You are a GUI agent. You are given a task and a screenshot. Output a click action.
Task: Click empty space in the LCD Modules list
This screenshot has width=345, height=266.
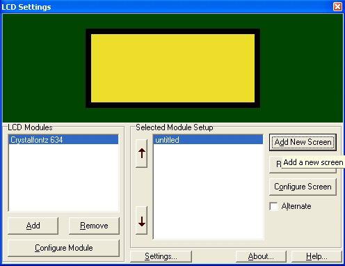(63, 178)
